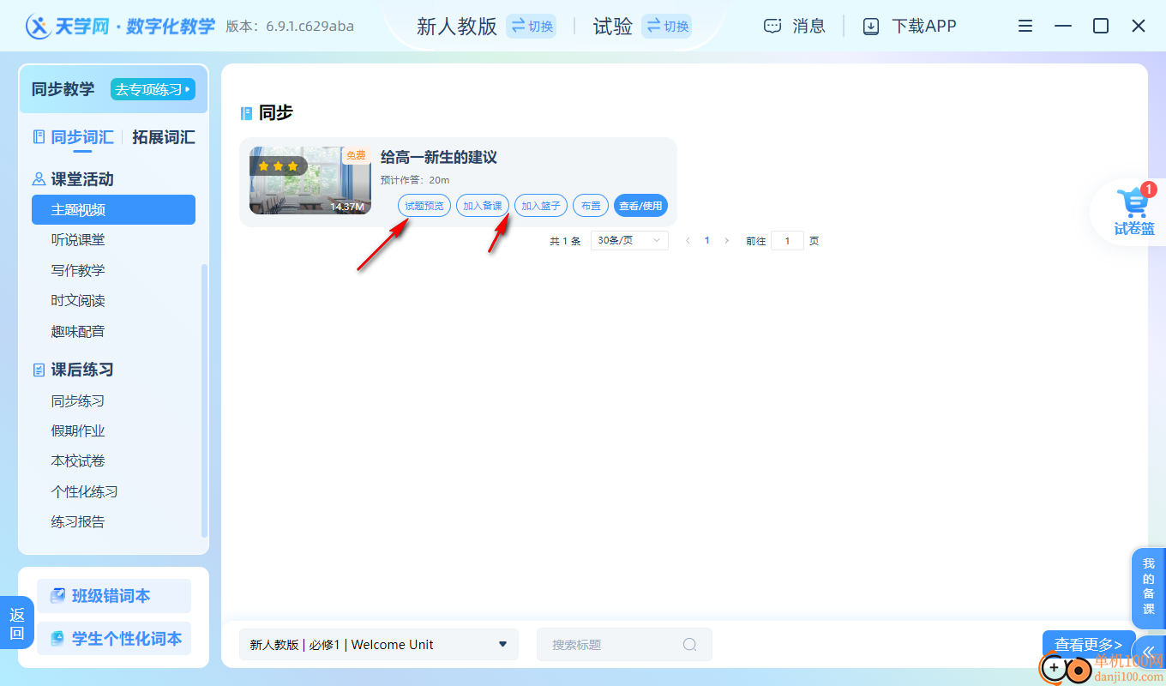Image resolution: width=1166 pixels, height=686 pixels.
Task: Click the 给高一新生的建议 title
Action: click(439, 158)
